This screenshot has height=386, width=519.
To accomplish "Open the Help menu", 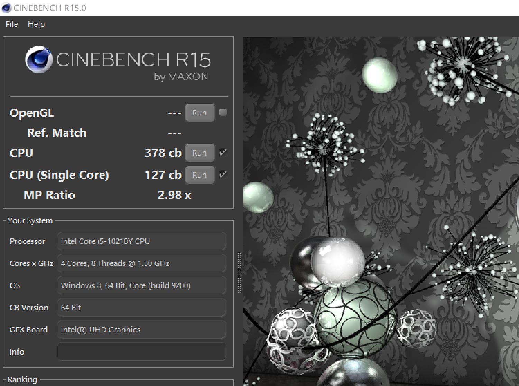I will coord(36,24).
